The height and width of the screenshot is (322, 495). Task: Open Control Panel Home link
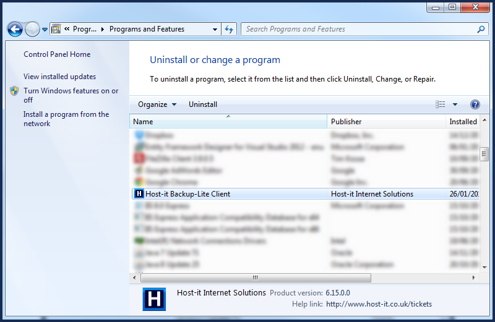click(x=57, y=54)
